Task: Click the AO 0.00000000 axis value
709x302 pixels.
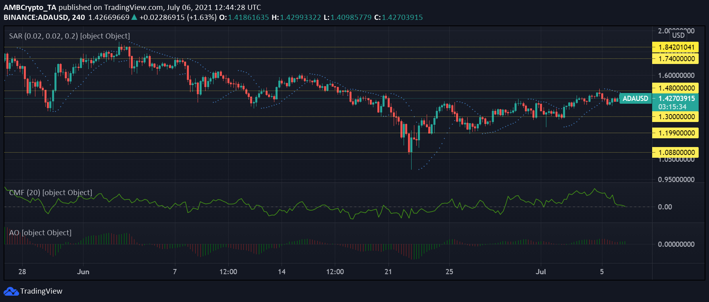Action: (x=676, y=244)
